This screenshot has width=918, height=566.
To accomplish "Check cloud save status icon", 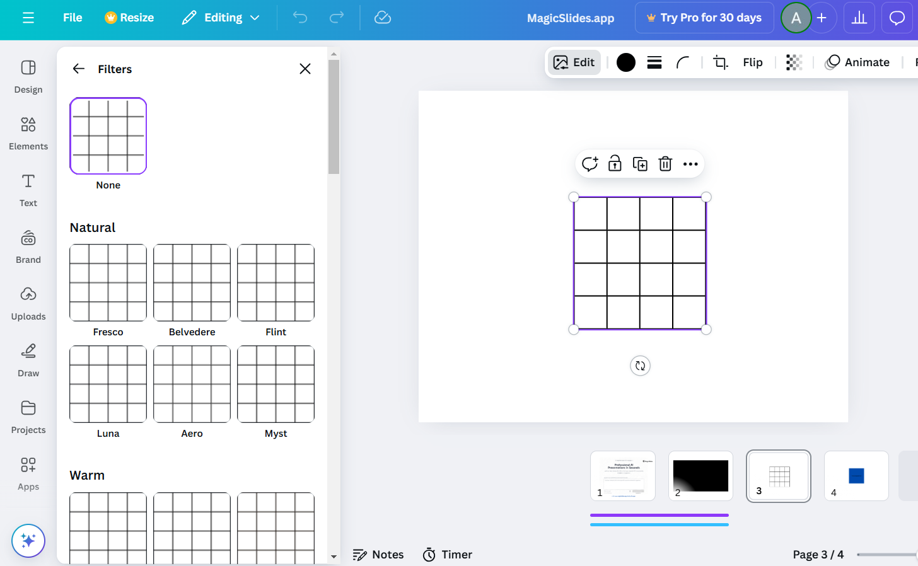I will [383, 18].
